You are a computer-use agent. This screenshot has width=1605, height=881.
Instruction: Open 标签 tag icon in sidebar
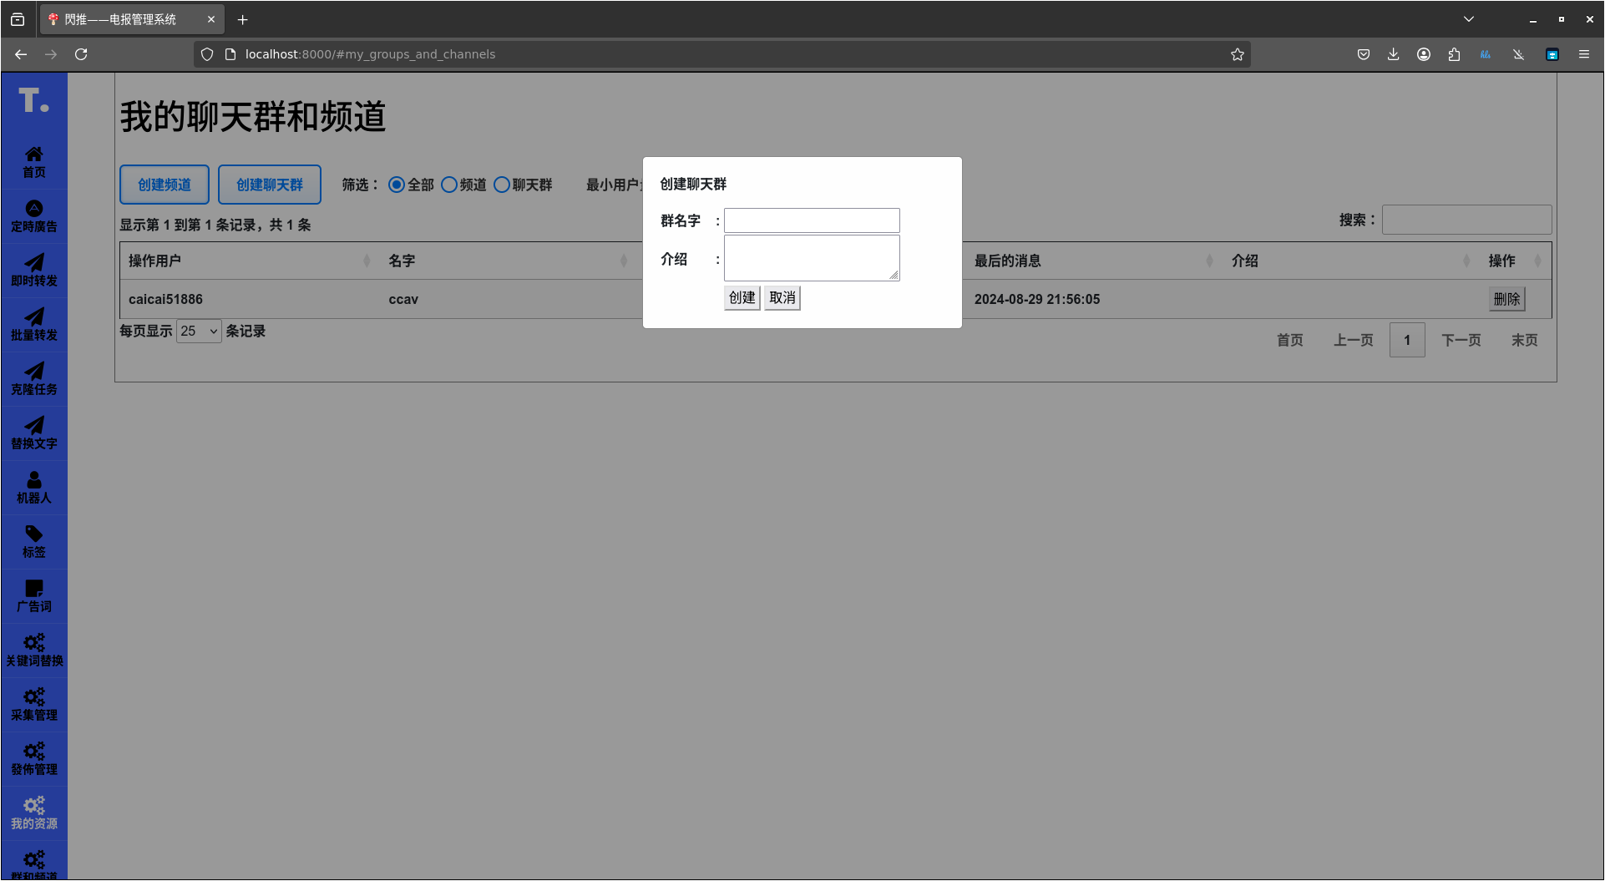pos(34,541)
